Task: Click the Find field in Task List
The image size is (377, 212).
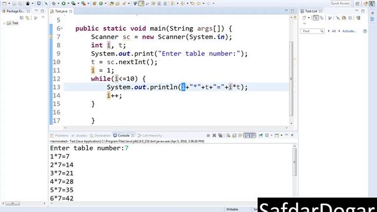Action: 312,31
